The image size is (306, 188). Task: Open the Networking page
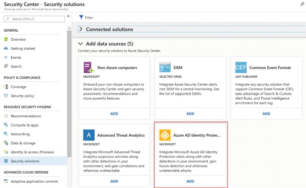[x=20, y=134]
